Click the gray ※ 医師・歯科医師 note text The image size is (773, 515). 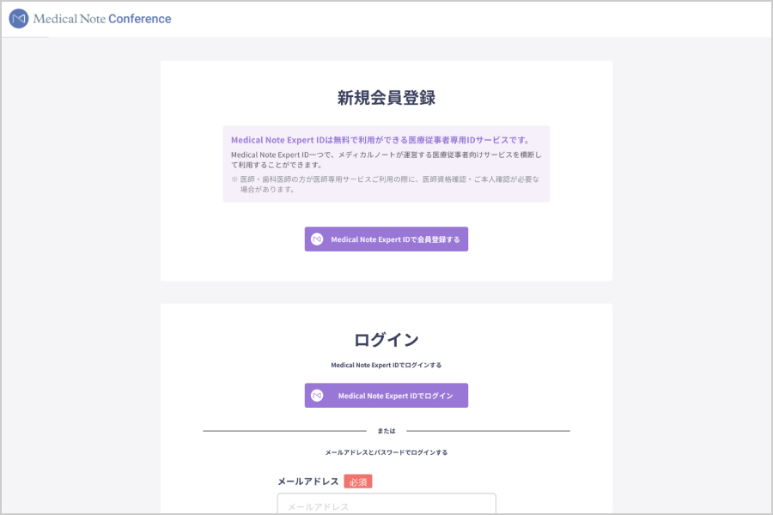point(385,185)
